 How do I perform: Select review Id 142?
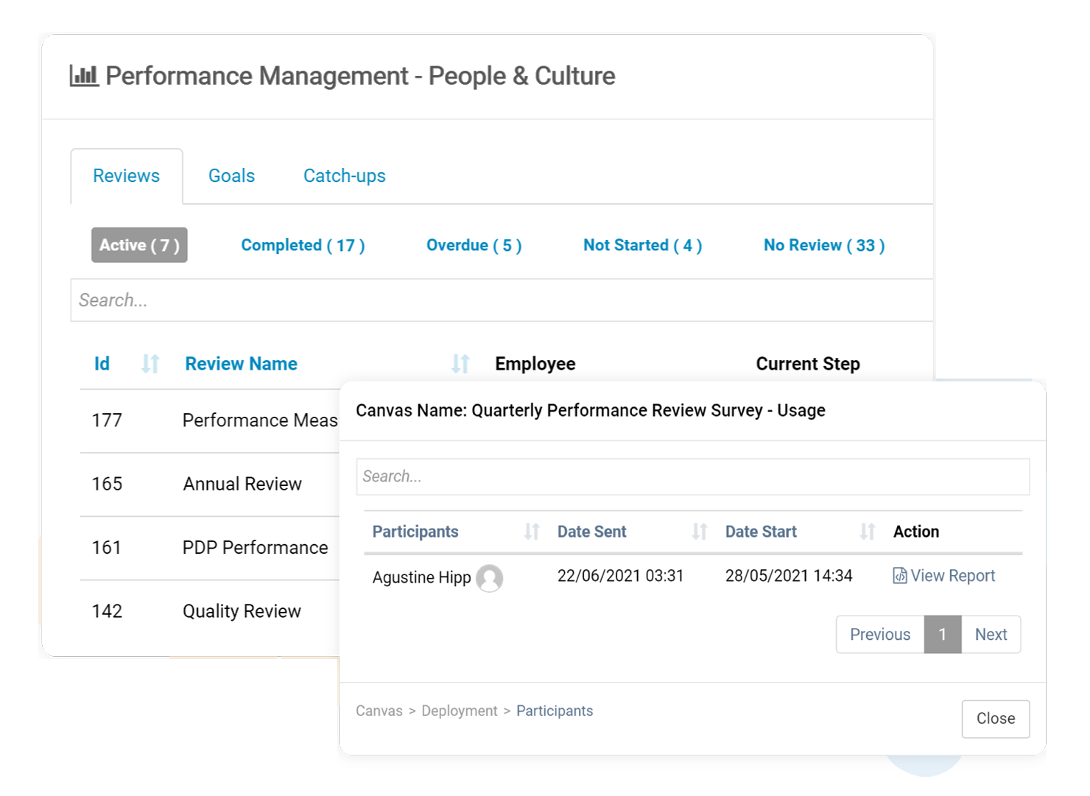107,611
